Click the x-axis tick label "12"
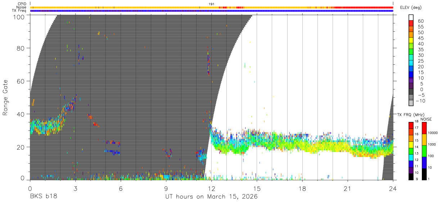442x204 pixels. 211,189
